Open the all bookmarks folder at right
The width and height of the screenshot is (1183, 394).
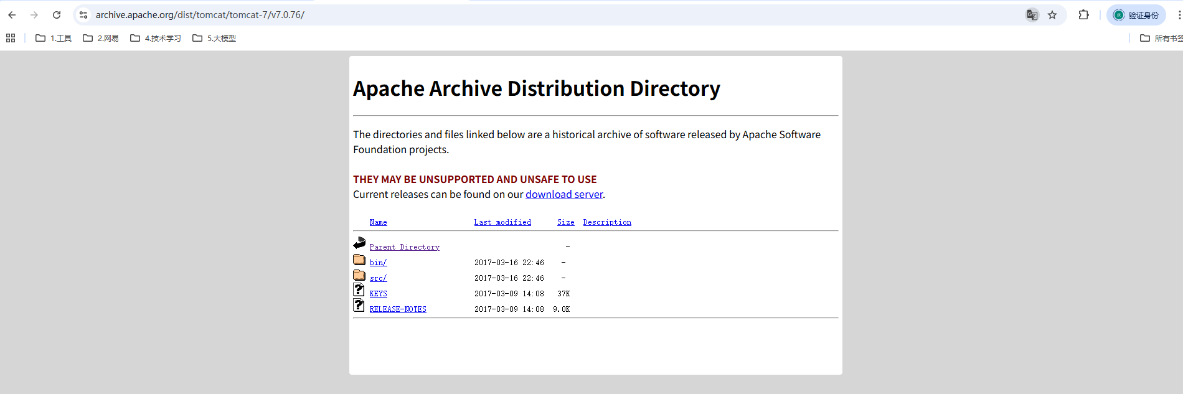[x=1161, y=38]
